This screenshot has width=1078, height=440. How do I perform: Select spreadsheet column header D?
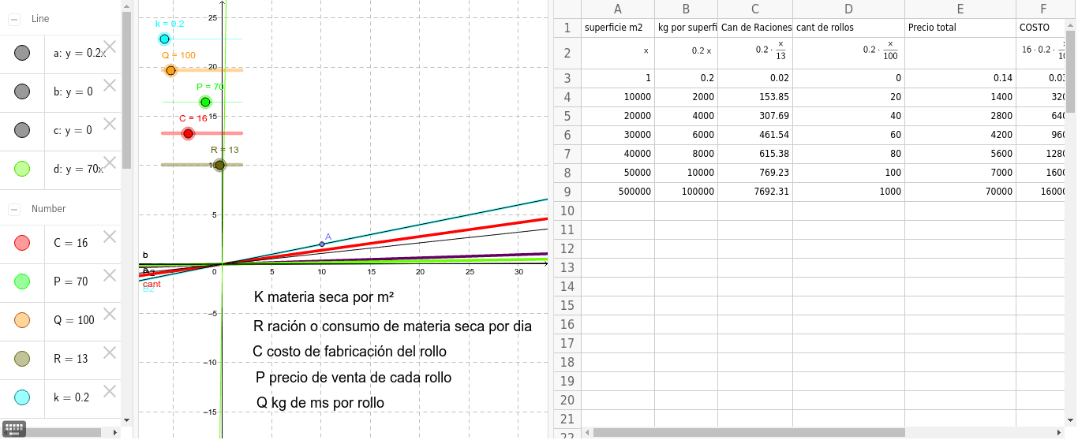point(848,9)
